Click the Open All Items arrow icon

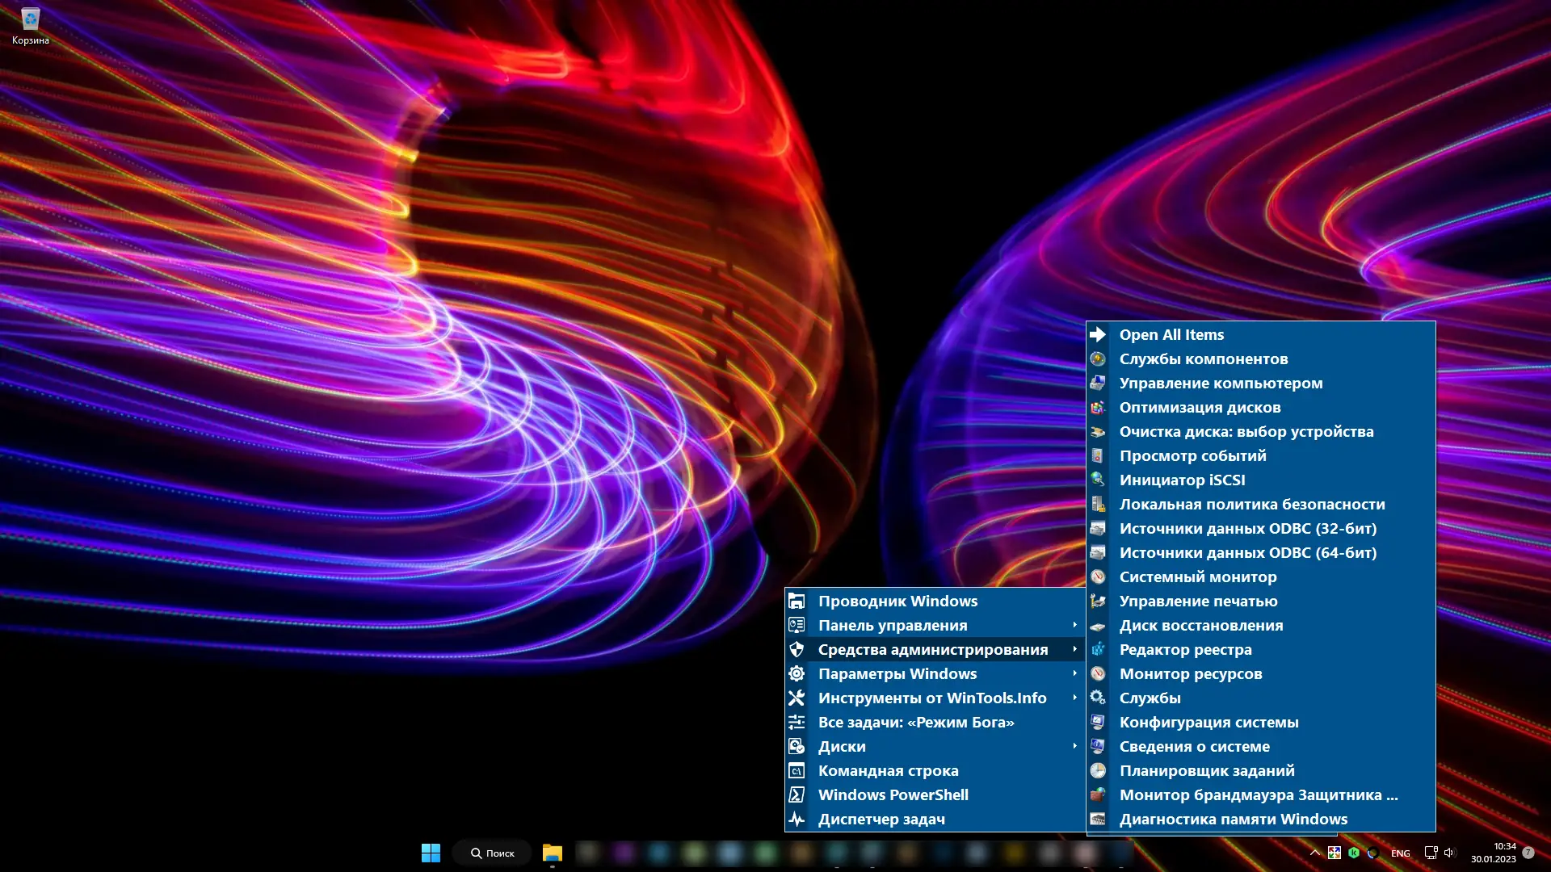click(x=1098, y=334)
